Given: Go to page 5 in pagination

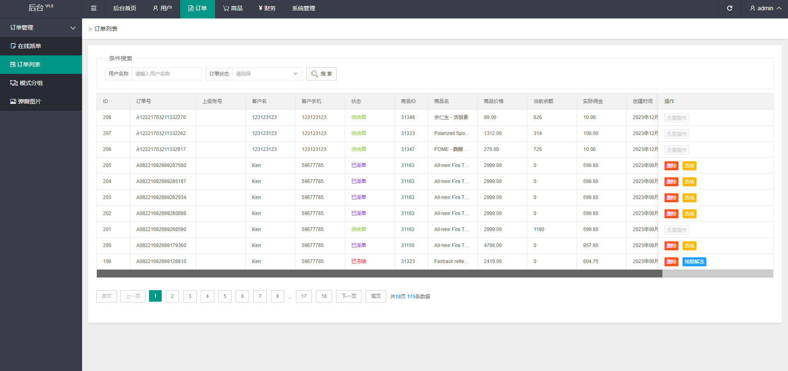Looking at the screenshot, I should click(225, 296).
